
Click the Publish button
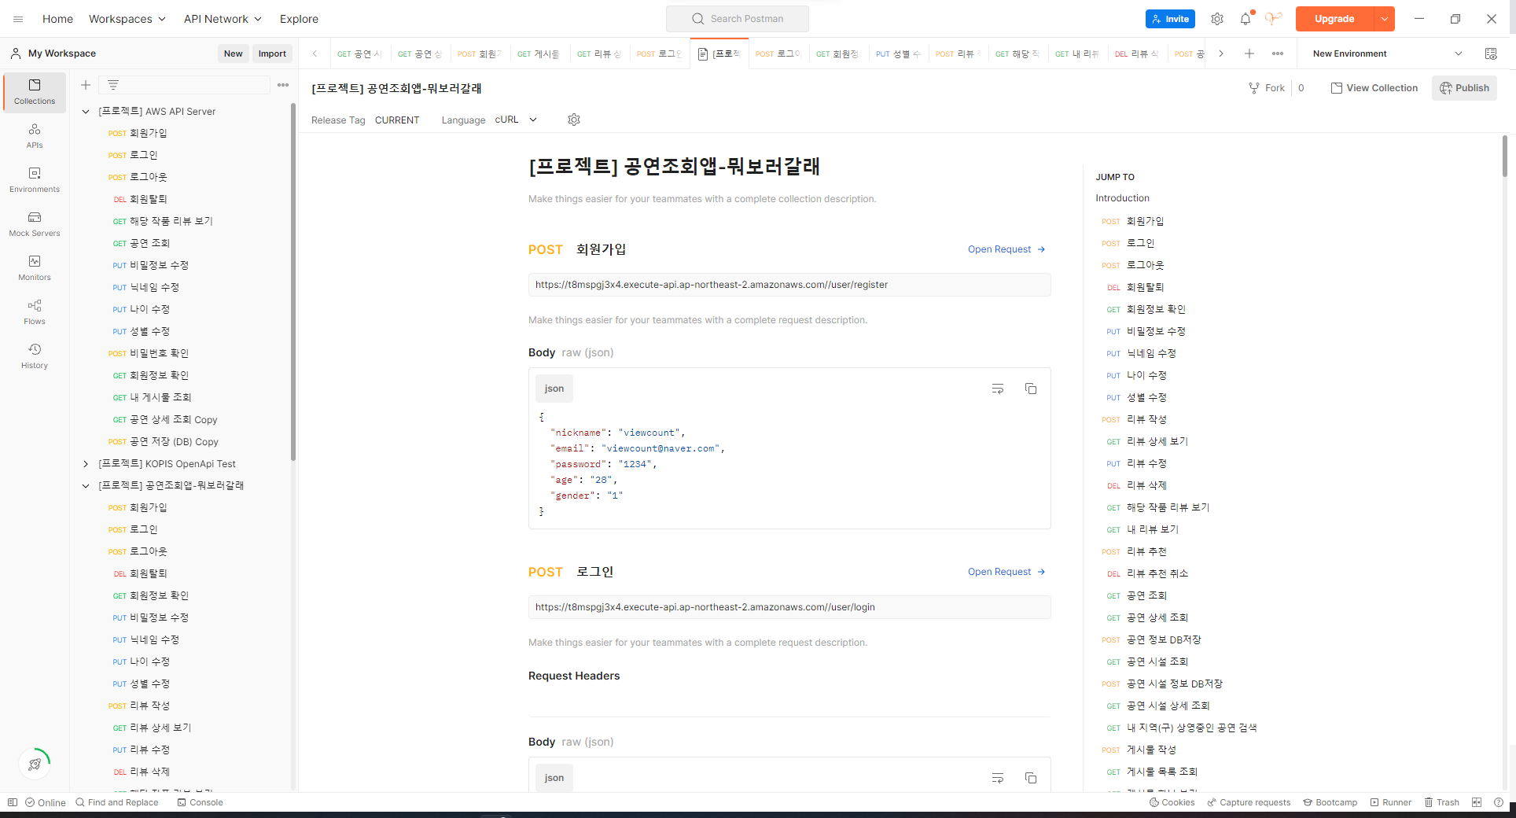point(1464,88)
